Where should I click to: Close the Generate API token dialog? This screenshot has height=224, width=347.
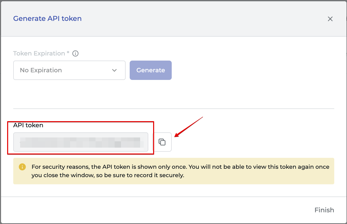click(x=330, y=19)
